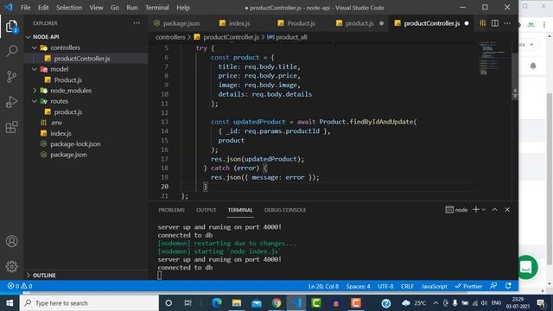Open the DEBUG CONSOLE panel tab

285,210
